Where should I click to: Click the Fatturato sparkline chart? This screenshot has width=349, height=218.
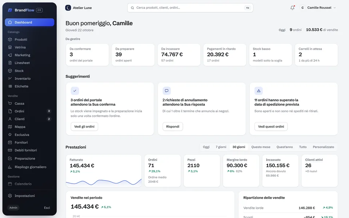(x=104, y=182)
